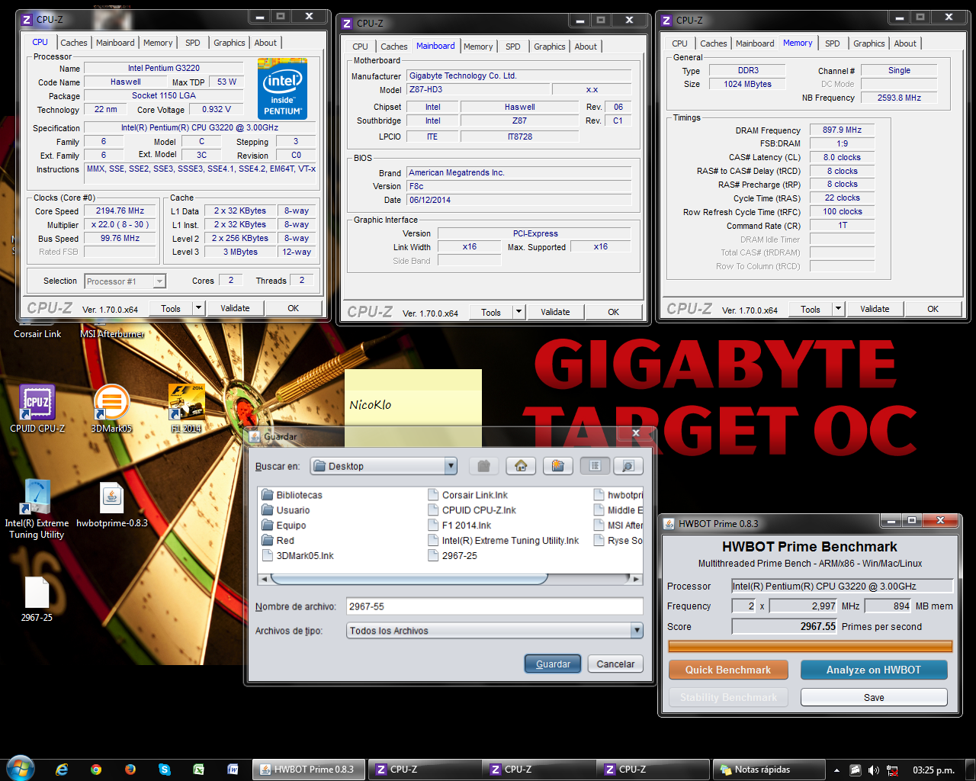Select Corsair Link.lnk in file list
976x781 pixels.
467,495
